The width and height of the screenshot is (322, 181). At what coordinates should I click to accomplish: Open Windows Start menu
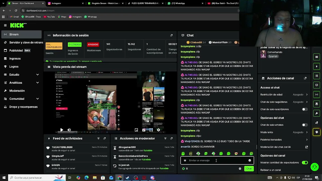click(x=4, y=178)
